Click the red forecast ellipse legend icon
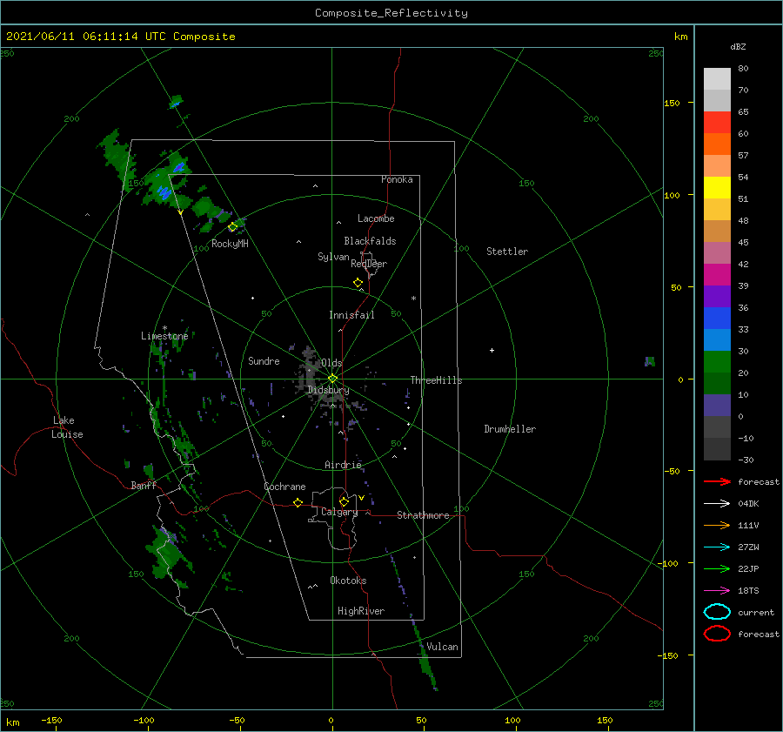Screen dimensions: 783x732 click(717, 634)
